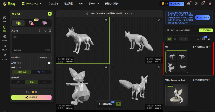
Task: Click the 生成する generate button
Action: click(x=31, y=97)
